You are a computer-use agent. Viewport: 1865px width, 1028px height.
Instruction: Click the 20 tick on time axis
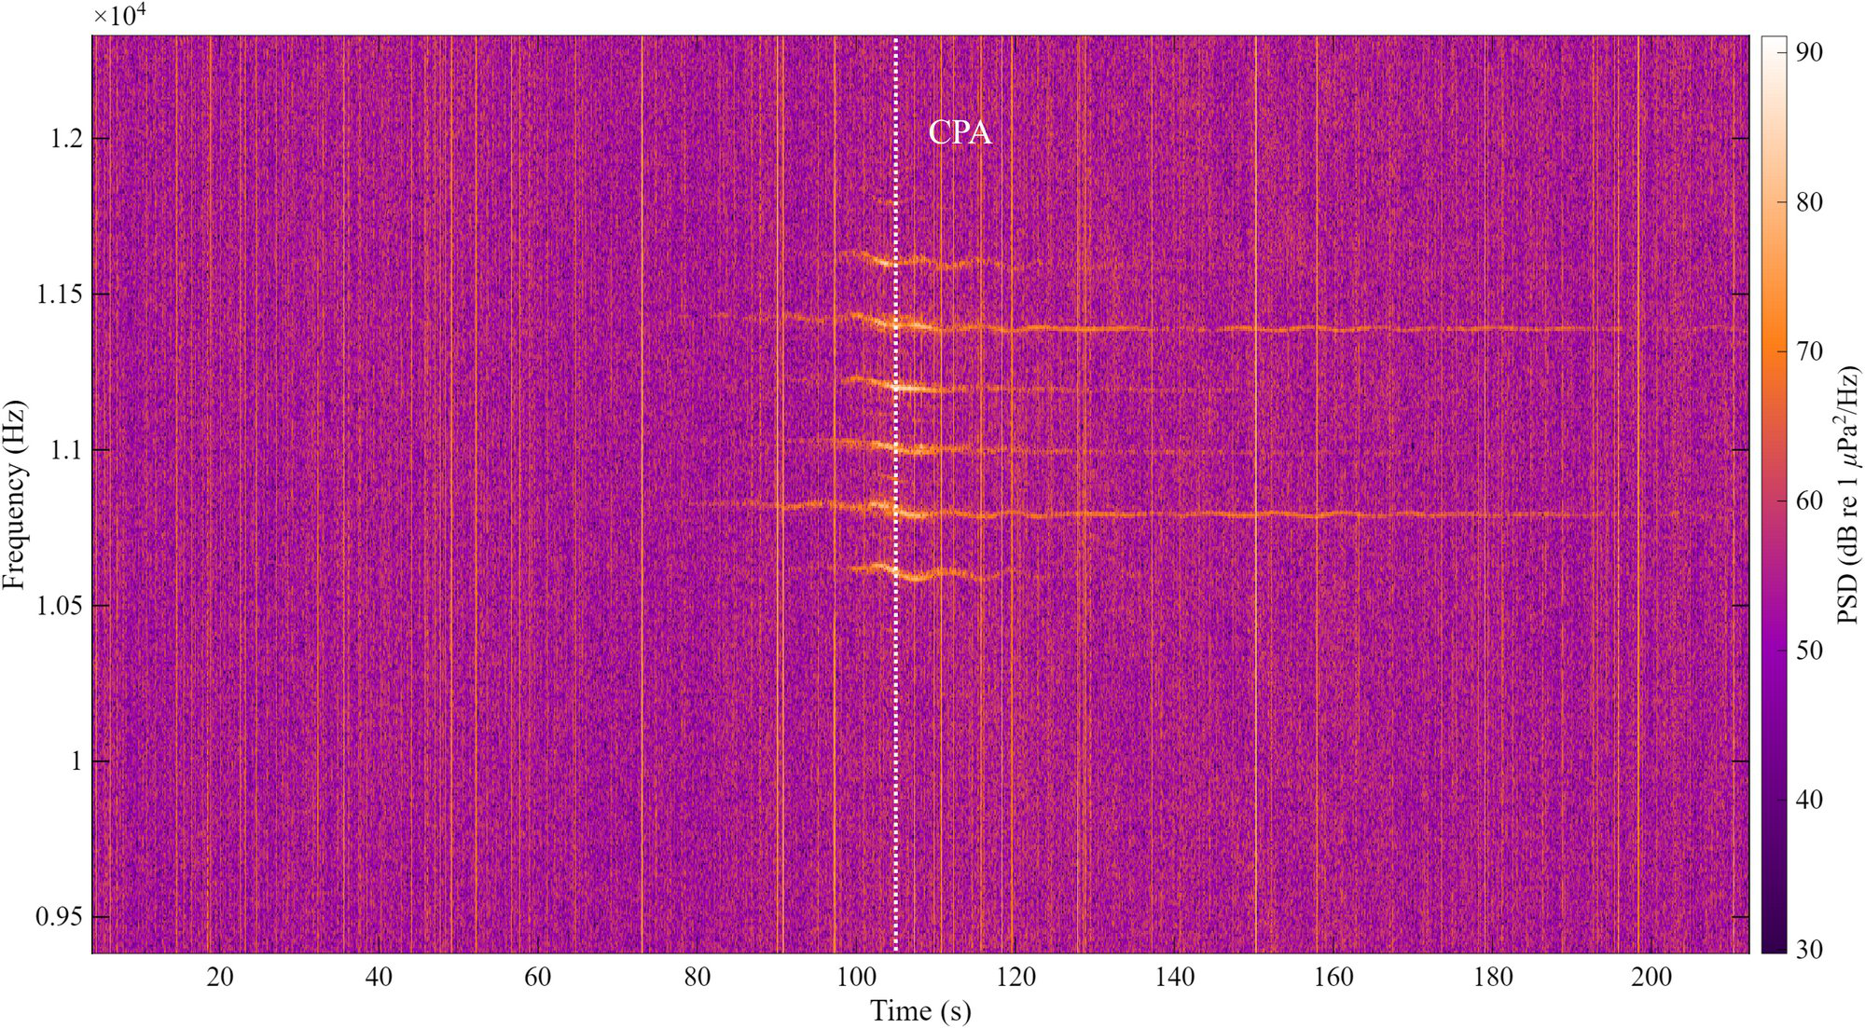pos(220,977)
